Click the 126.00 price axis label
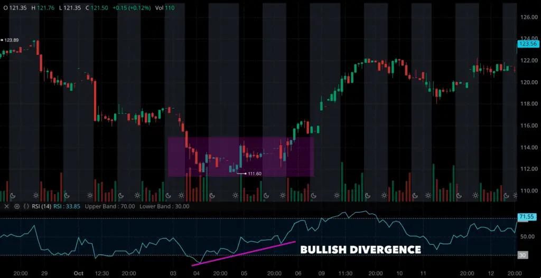This screenshot has width=541, height=278. point(529,17)
